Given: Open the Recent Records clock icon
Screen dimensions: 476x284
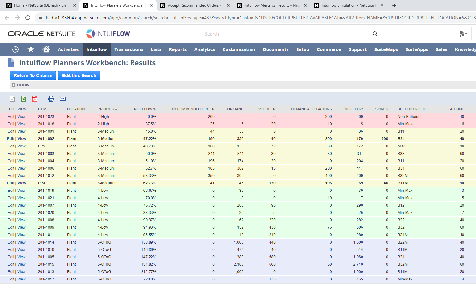Looking at the screenshot, I should pos(15,49).
